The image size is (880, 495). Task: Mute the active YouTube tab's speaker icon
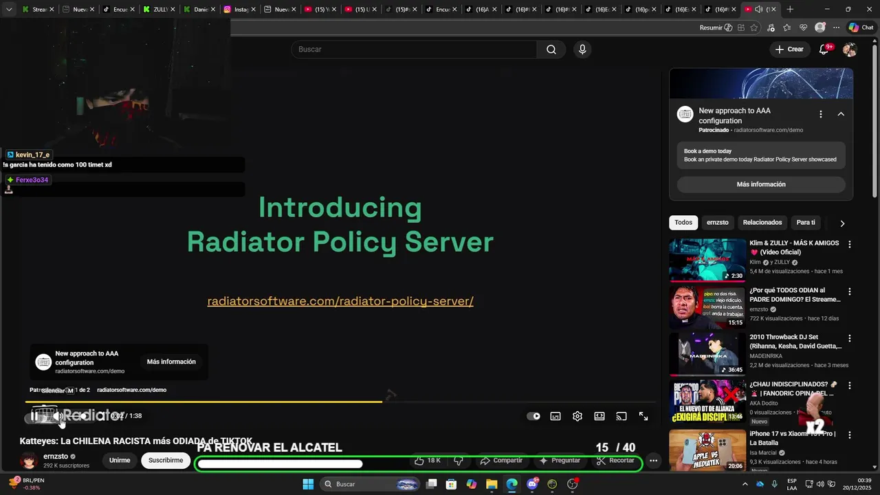coord(758,10)
